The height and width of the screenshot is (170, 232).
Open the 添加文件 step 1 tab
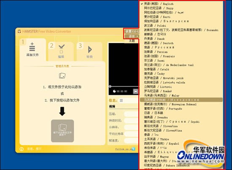[x=32, y=49]
